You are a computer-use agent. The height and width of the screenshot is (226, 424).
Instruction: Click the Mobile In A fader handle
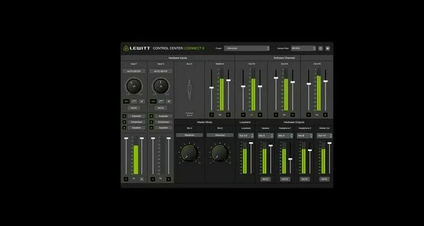click(211, 88)
